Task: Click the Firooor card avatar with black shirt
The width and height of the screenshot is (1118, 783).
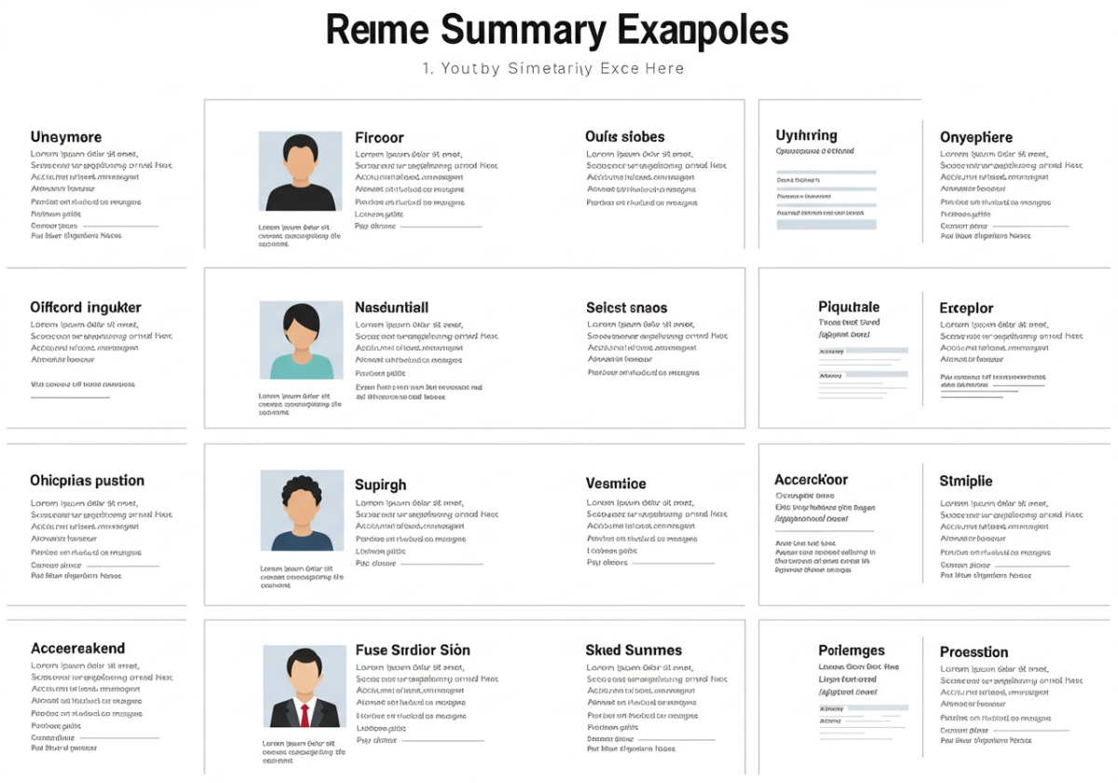Action: tap(301, 172)
